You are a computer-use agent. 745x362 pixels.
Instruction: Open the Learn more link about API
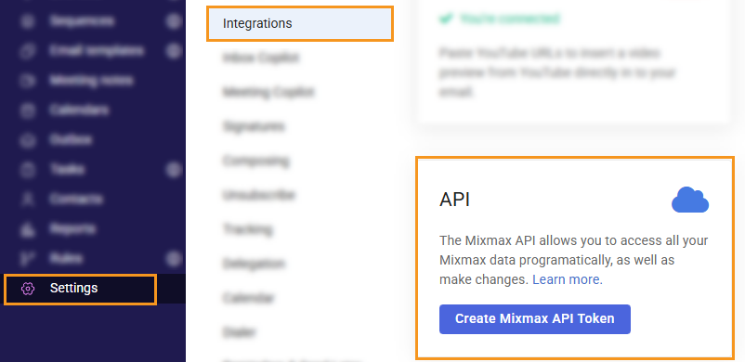click(x=568, y=279)
